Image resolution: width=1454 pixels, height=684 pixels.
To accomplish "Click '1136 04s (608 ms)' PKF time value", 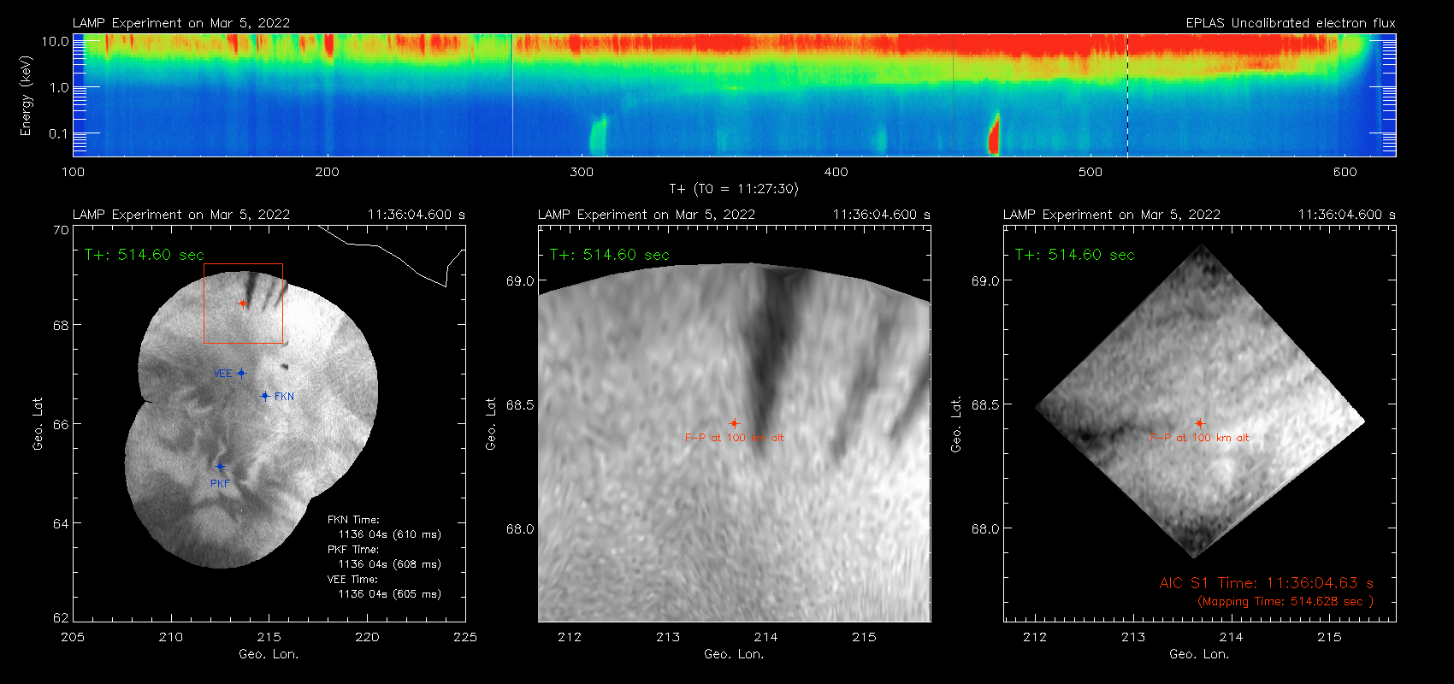I will click(390, 564).
